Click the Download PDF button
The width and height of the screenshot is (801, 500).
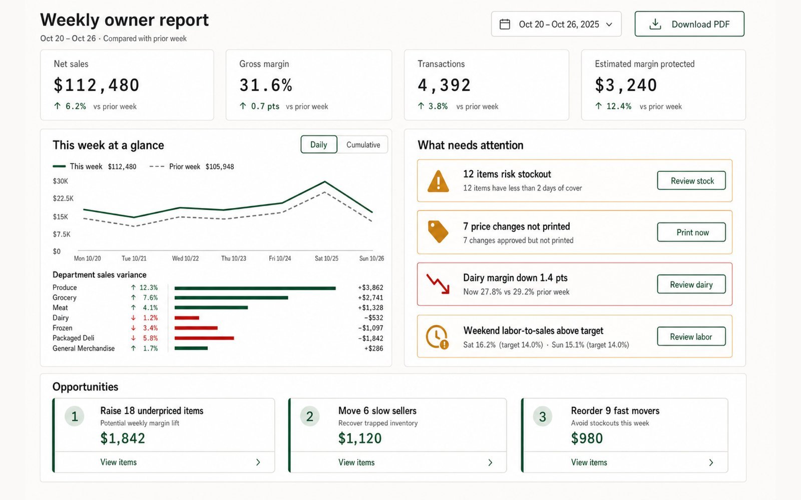[689, 24]
